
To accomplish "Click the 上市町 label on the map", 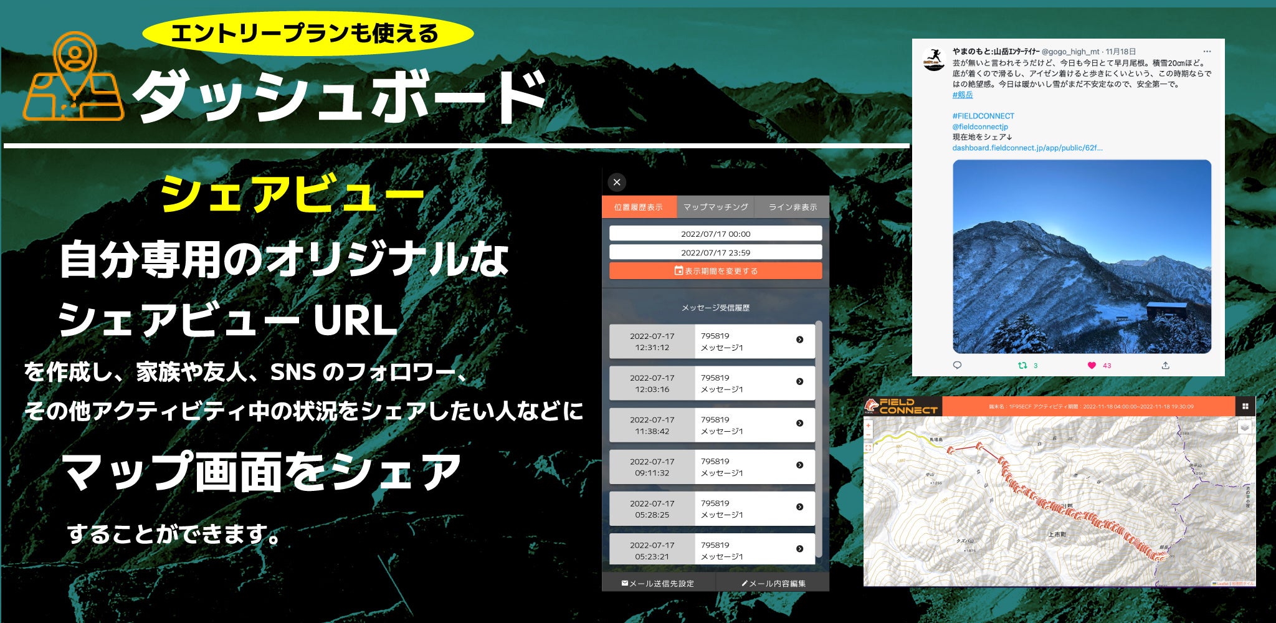I will point(1057,535).
